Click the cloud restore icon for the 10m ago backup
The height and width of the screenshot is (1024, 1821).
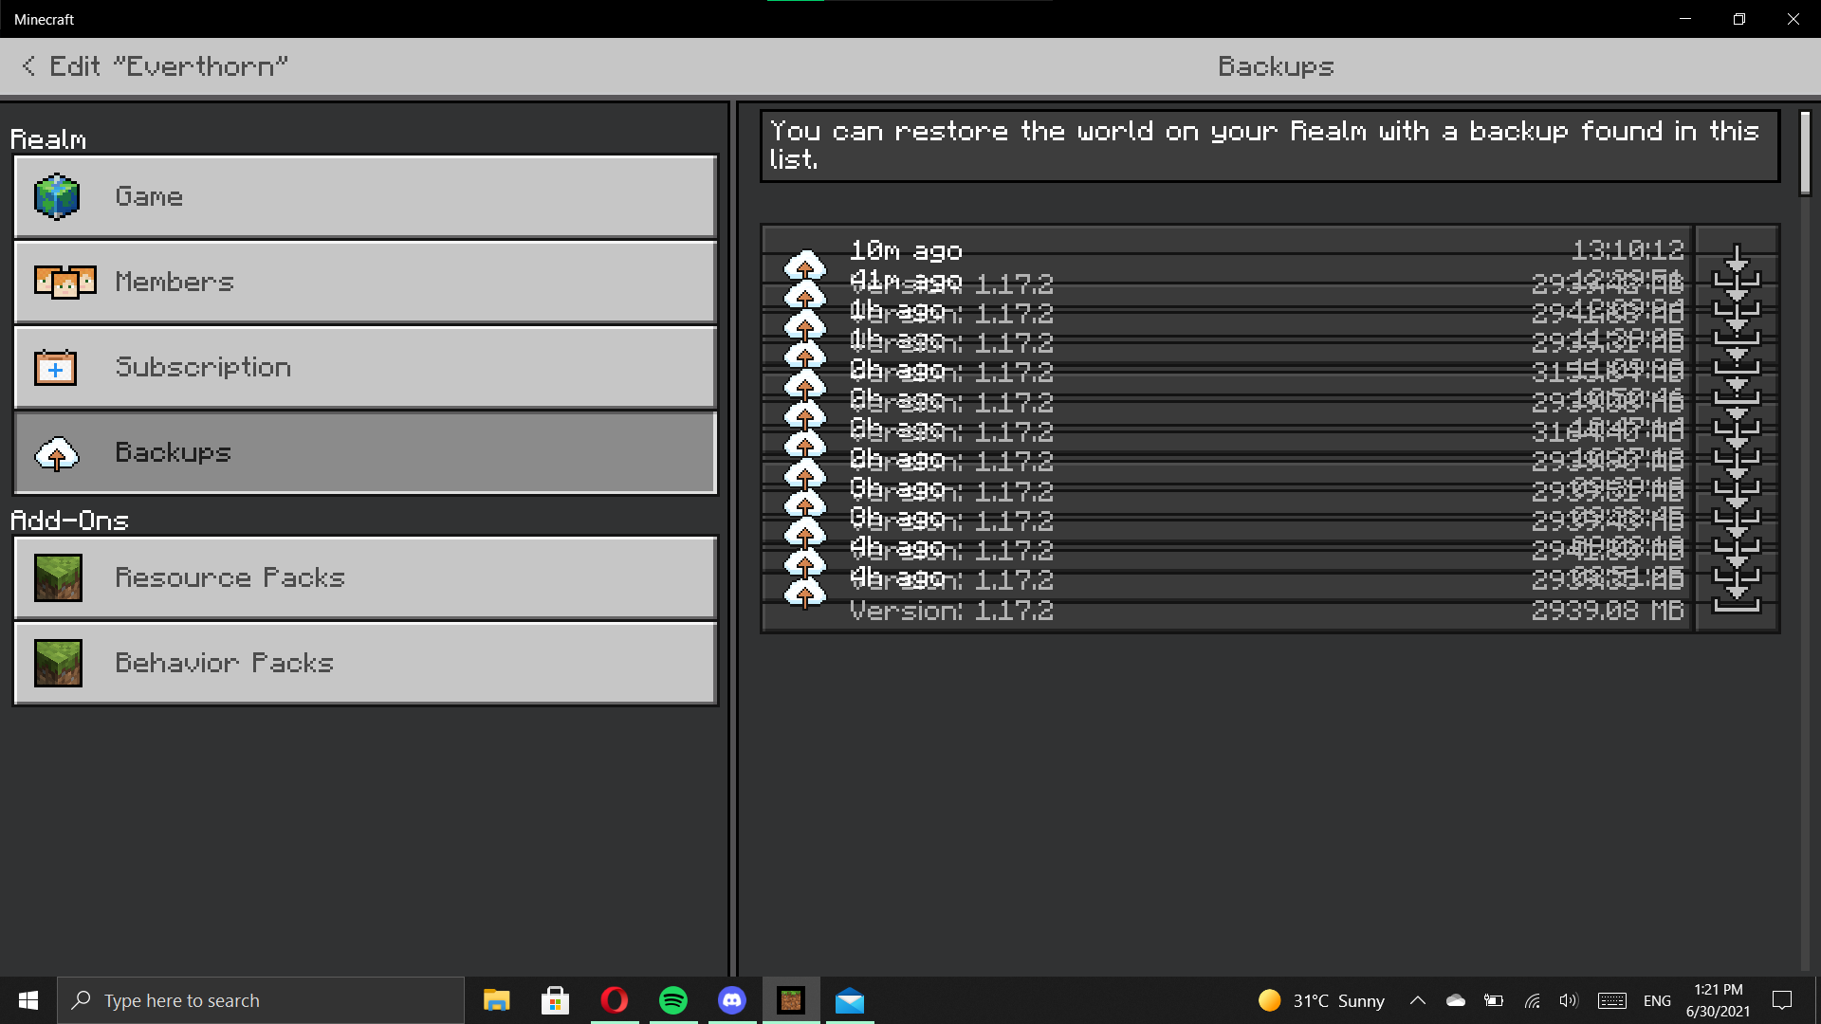coord(804,263)
